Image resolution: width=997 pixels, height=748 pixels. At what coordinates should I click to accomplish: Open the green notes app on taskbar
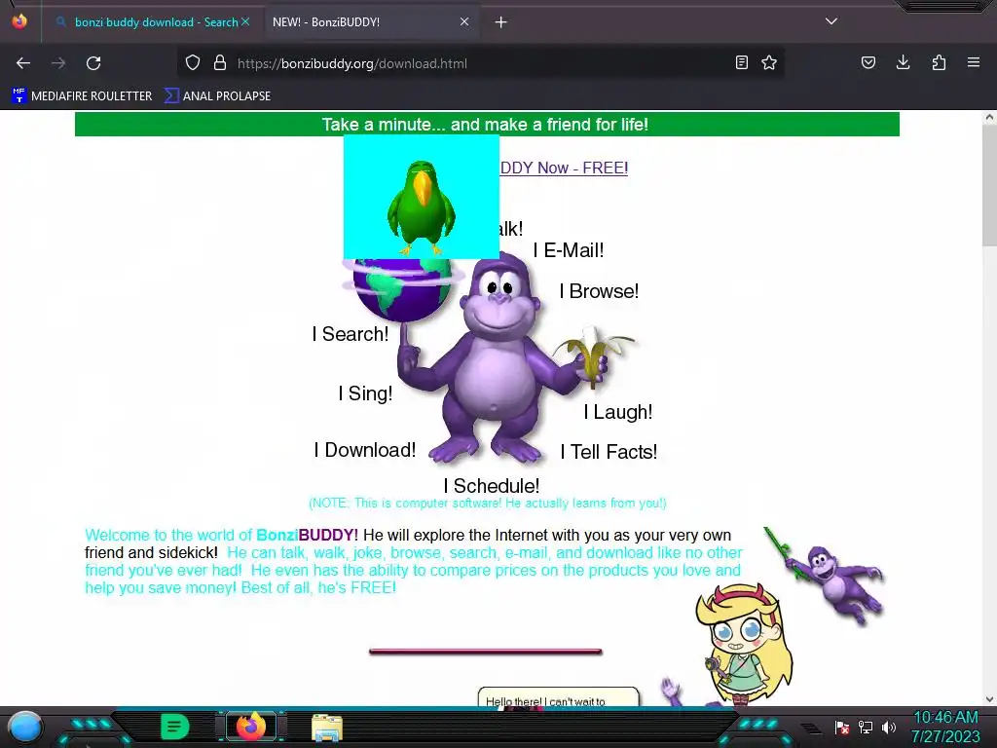coord(175,727)
